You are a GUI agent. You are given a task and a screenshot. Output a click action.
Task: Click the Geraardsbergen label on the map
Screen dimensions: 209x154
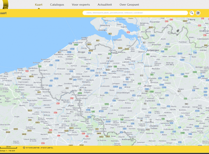pos(123,93)
